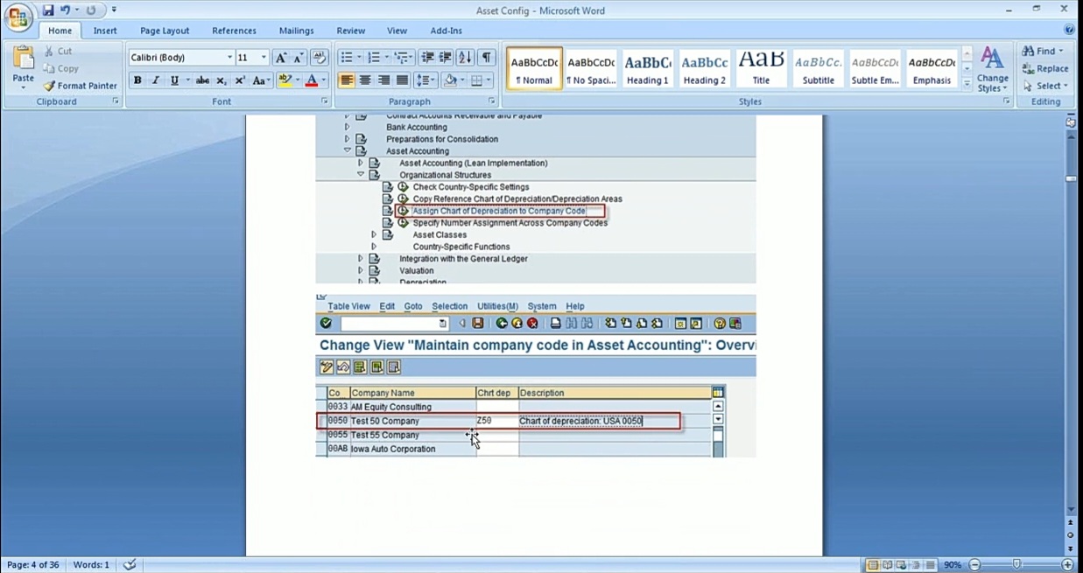Open the Font dialog launcher
The width and height of the screenshot is (1083, 573).
(324, 101)
